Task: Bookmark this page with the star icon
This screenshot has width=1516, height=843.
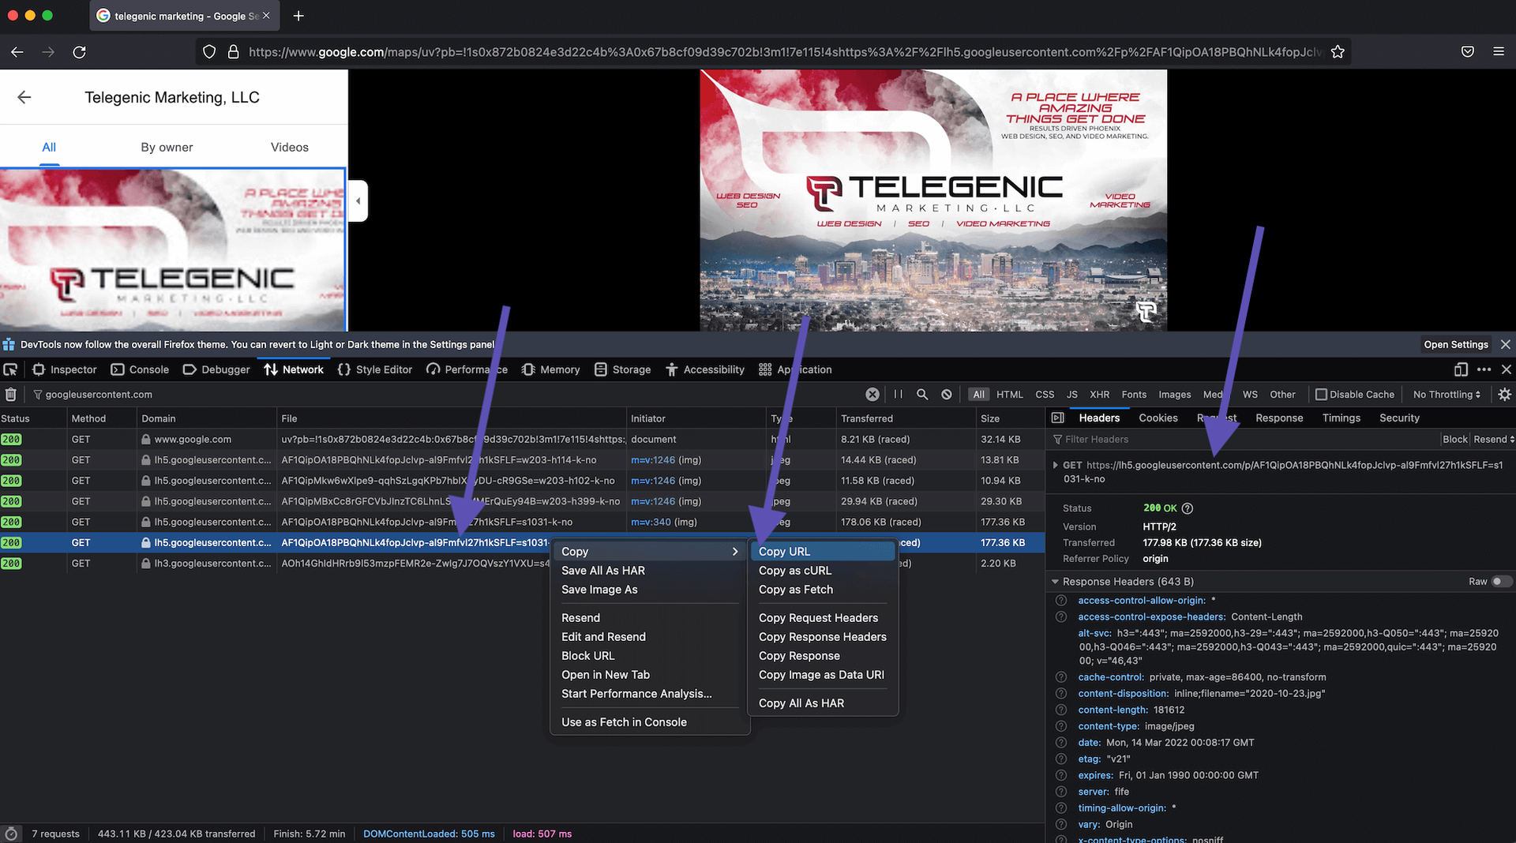Action: (x=1338, y=52)
